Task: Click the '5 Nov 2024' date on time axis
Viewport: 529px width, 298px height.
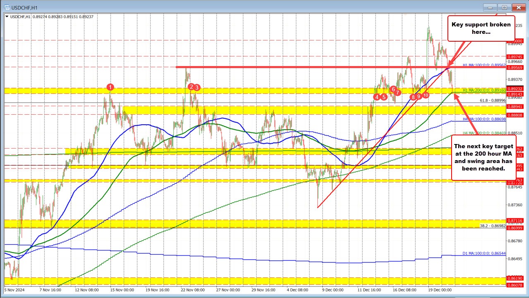Action: pos(14,290)
